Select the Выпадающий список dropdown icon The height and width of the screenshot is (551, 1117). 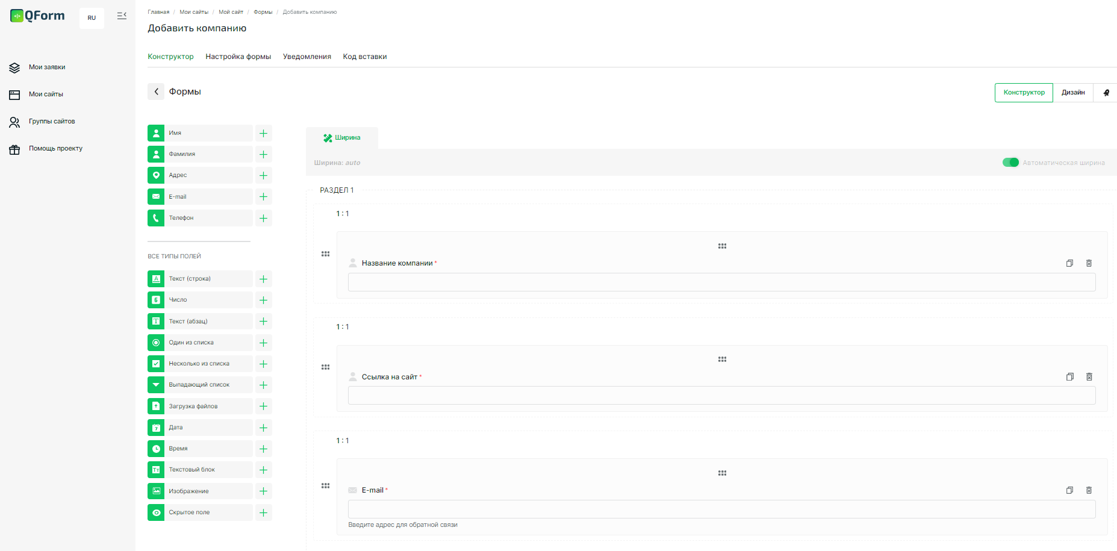(156, 385)
